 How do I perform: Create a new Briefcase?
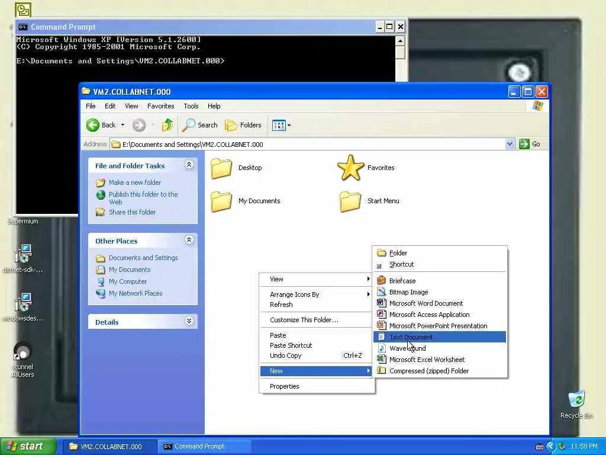(x=440, y=281)
